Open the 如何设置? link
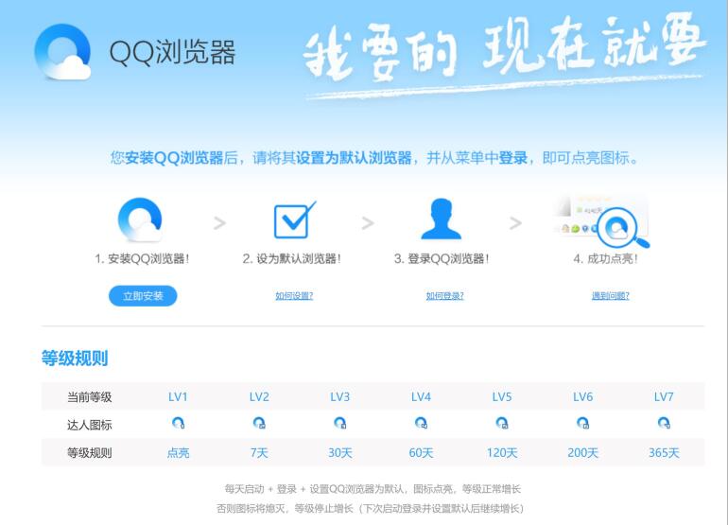728x525 pixels. pyautogui.click(x=294, y=296)
